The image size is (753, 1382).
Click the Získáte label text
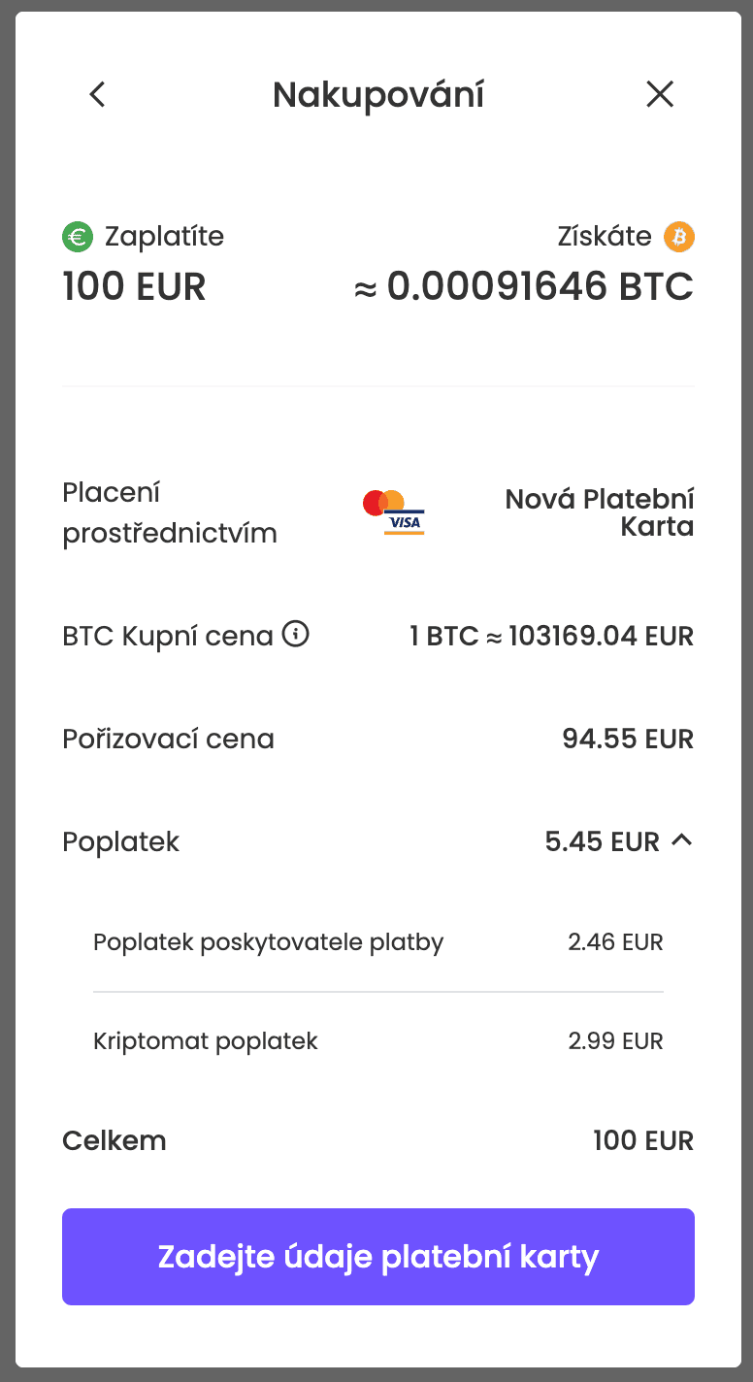point(604,236)
